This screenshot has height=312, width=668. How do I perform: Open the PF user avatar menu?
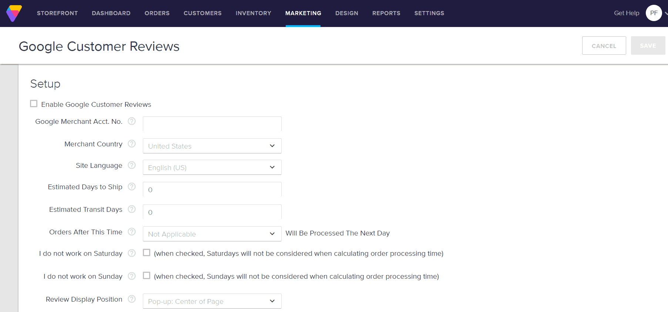point(654,13)
